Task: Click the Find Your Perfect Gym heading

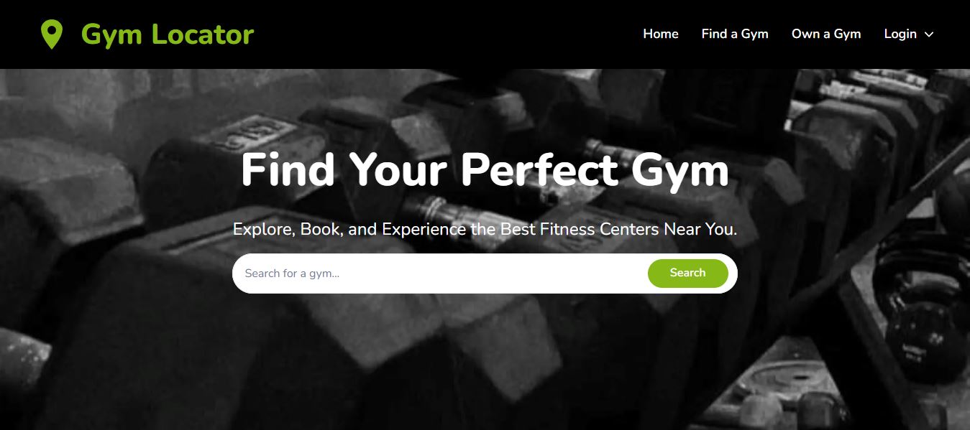Action: [485, 170]
